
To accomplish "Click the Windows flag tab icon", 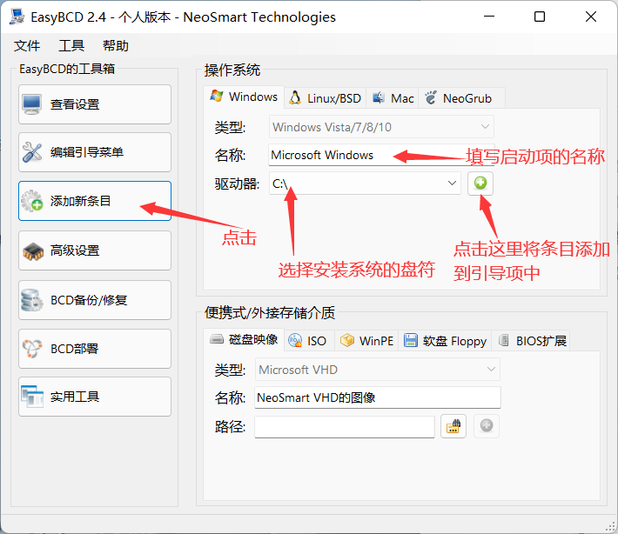I will (217, 96).
